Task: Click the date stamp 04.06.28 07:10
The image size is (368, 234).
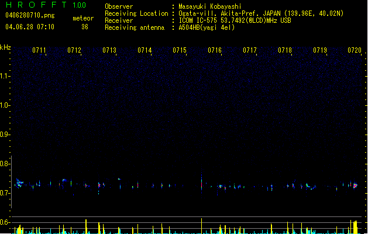Action: click(x=30, y=27)
